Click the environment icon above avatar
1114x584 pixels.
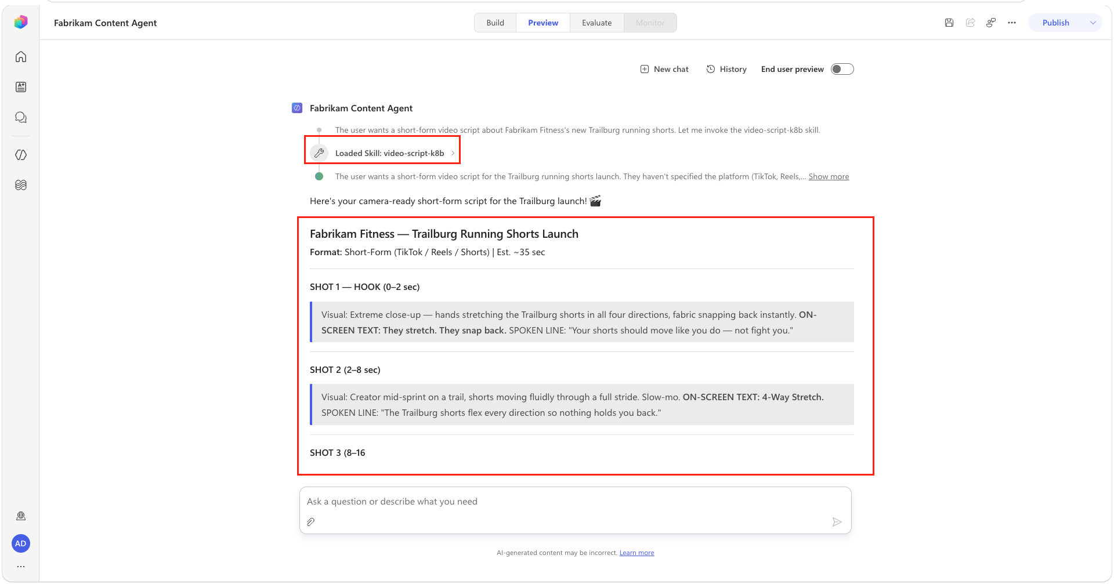[21, 516]
